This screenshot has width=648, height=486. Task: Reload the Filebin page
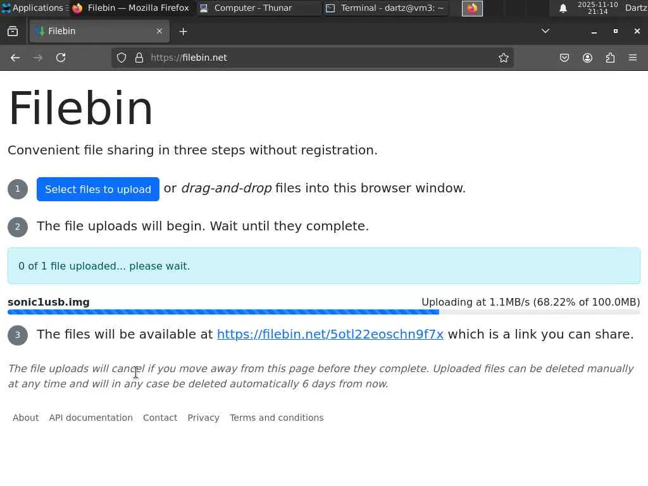(x=61, y=58)
